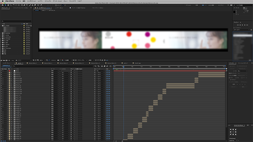Hide layer 5 using its eye icon

point(2,78)
